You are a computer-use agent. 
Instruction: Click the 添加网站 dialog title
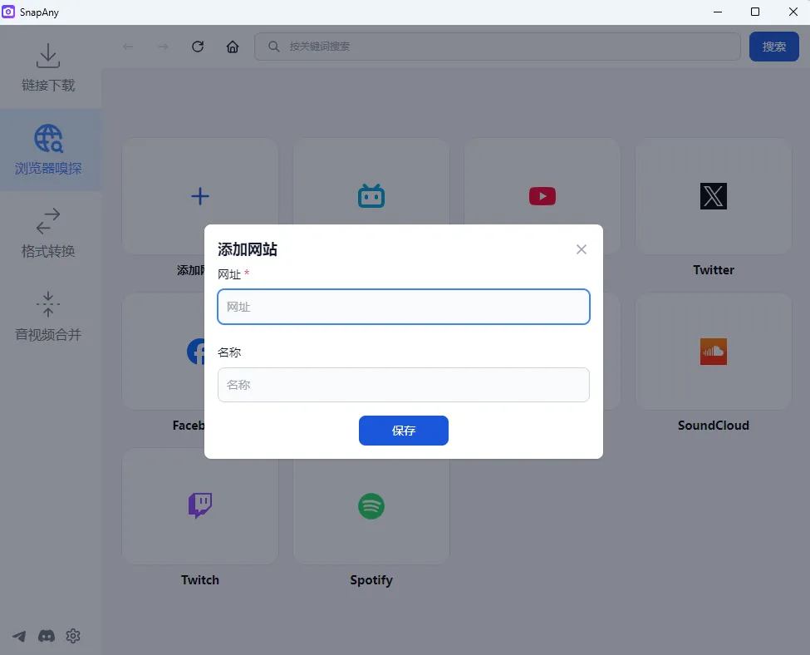(248, 249)
